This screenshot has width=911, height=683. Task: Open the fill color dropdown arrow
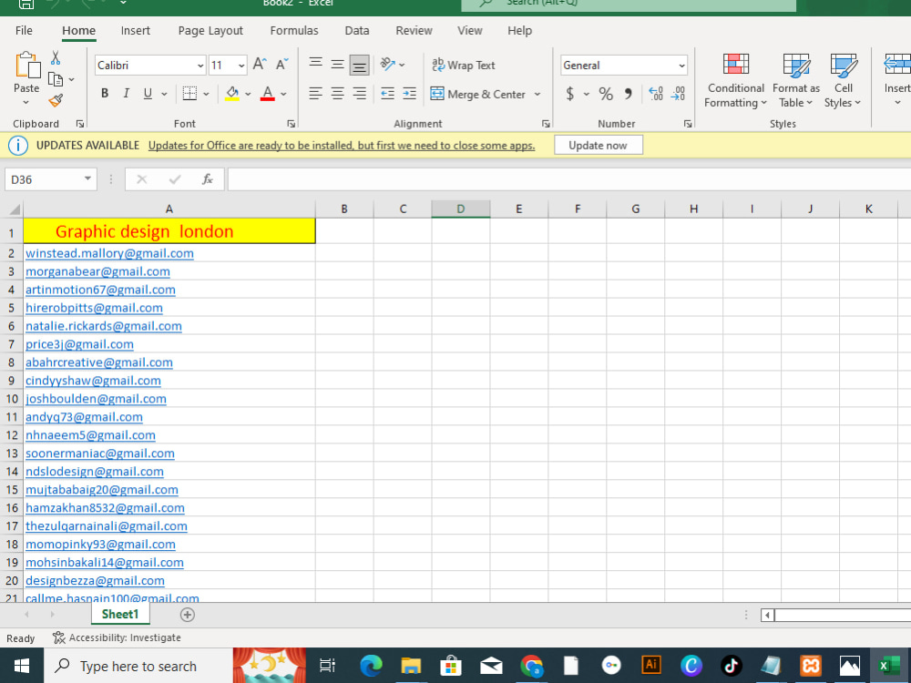tap(248, 94)
